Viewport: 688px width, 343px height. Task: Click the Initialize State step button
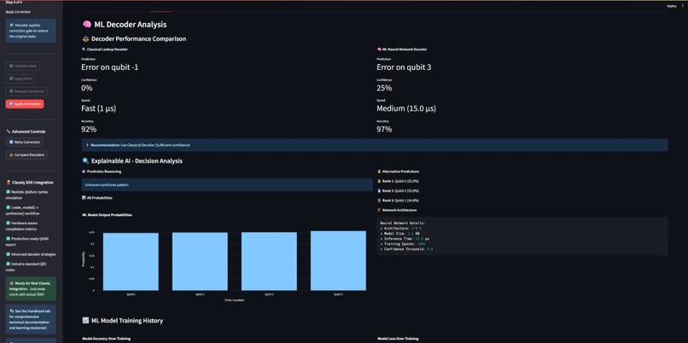tap(23, 67)
